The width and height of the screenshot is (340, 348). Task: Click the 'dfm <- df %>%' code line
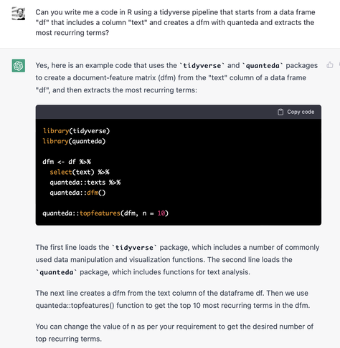tap(67, 162)
